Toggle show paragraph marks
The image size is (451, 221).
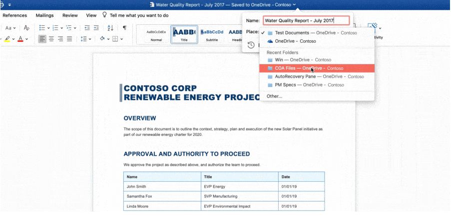124,27
